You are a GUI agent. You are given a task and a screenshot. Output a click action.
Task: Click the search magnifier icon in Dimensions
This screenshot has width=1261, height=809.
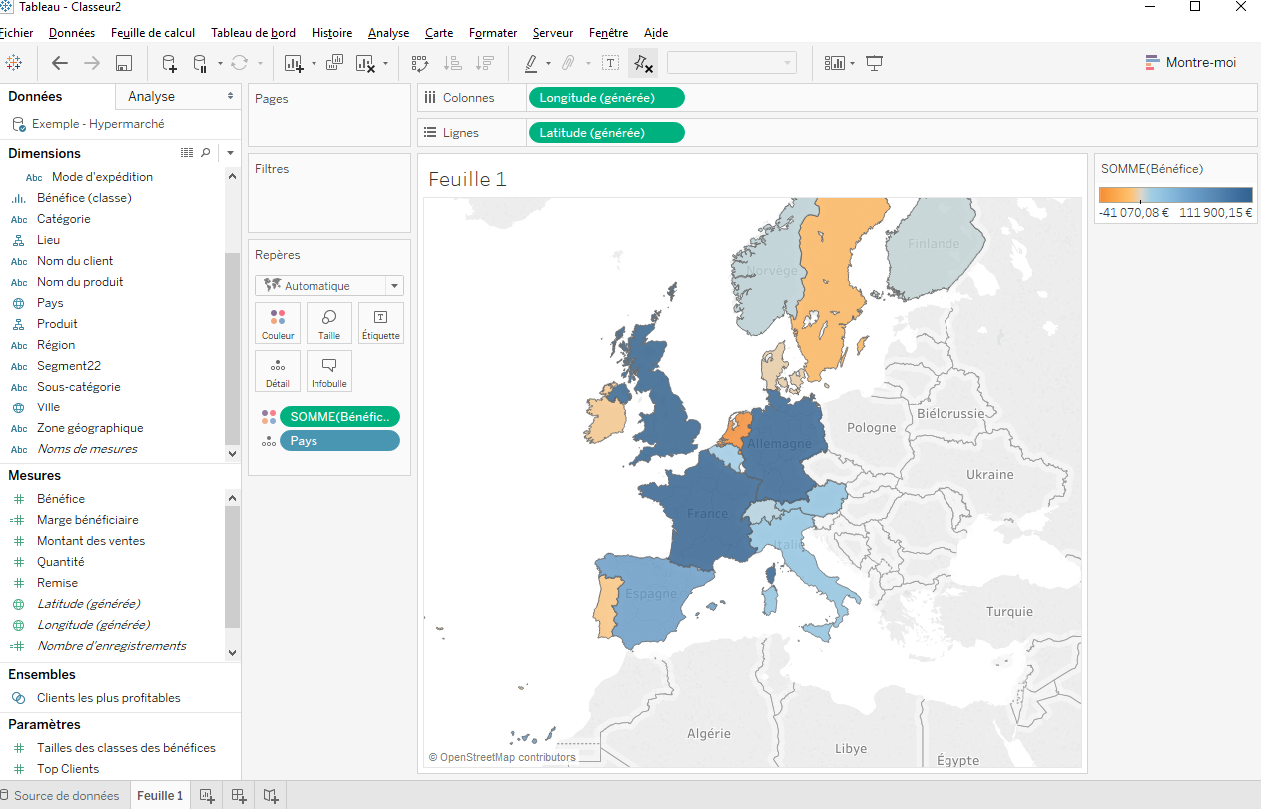[x=206, y=153]
